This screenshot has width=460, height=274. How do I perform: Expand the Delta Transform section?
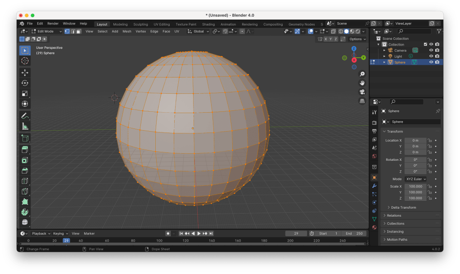403,207
